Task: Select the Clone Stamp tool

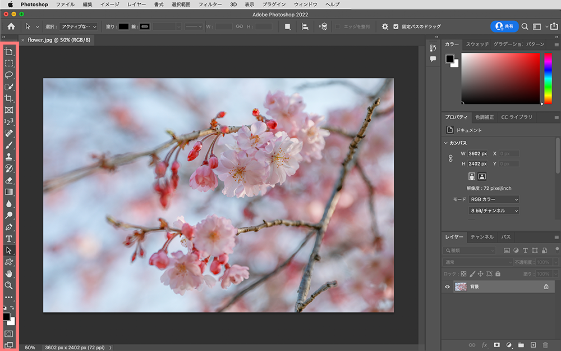Action: coord(9,157)
